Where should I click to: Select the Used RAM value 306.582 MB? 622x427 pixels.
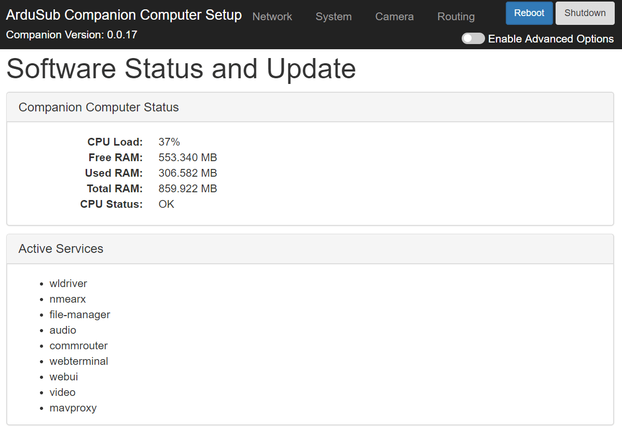click(188, 173)
